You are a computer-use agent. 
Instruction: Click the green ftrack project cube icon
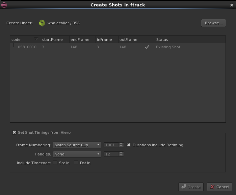42,23
